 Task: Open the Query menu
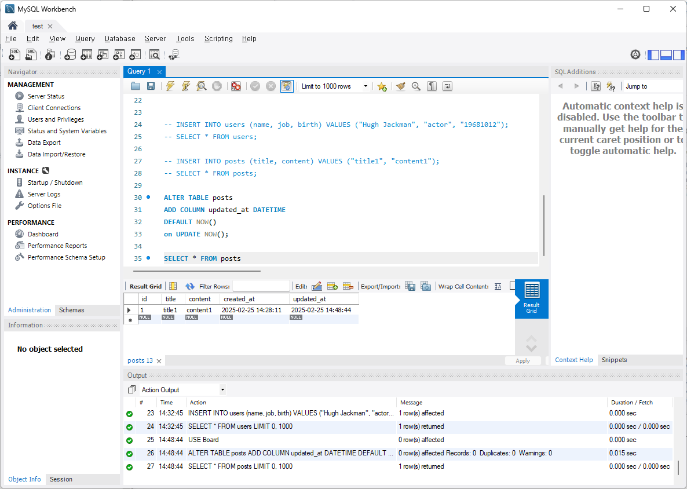point(85,39)
